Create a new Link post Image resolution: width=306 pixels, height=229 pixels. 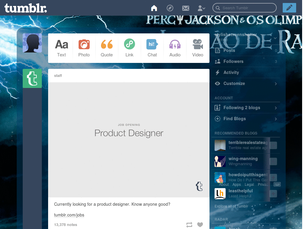point(129,48)
